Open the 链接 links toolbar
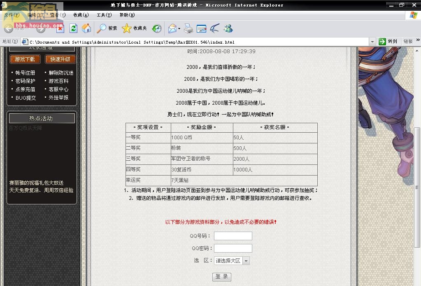 408,41
